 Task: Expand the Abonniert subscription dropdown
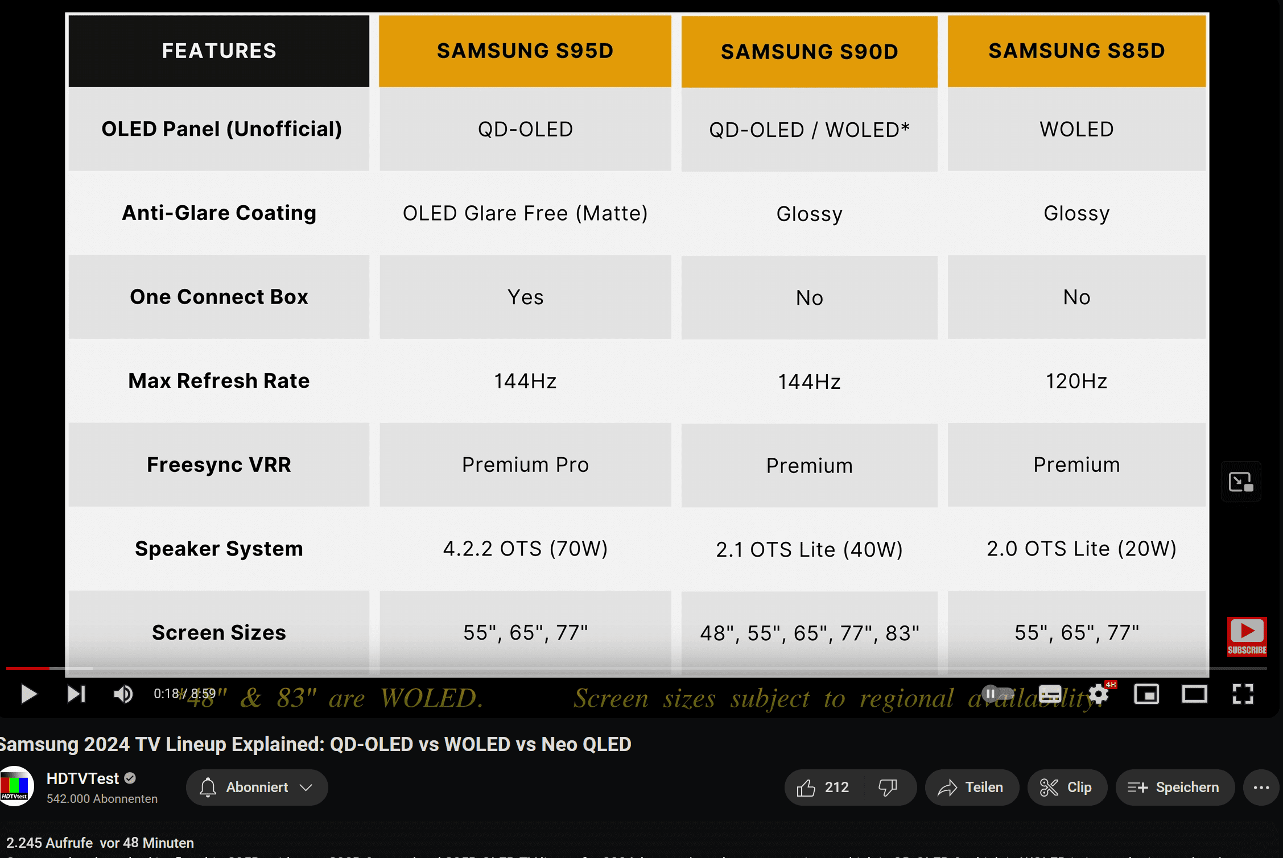257,787
